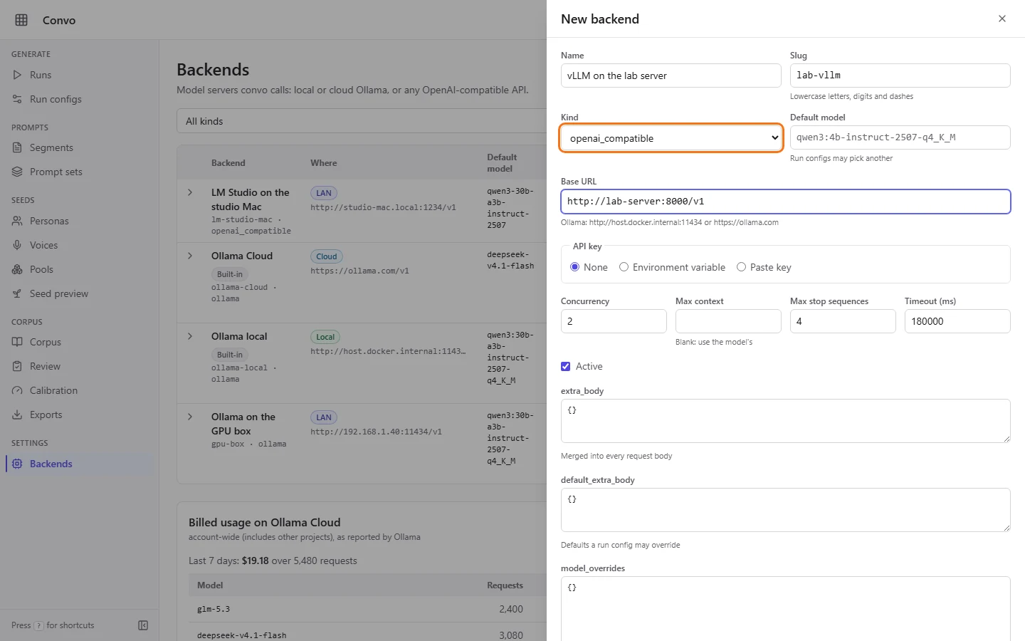Click the Review clipboard icon
1025x641 pixels.
click(x=17, y=366)
